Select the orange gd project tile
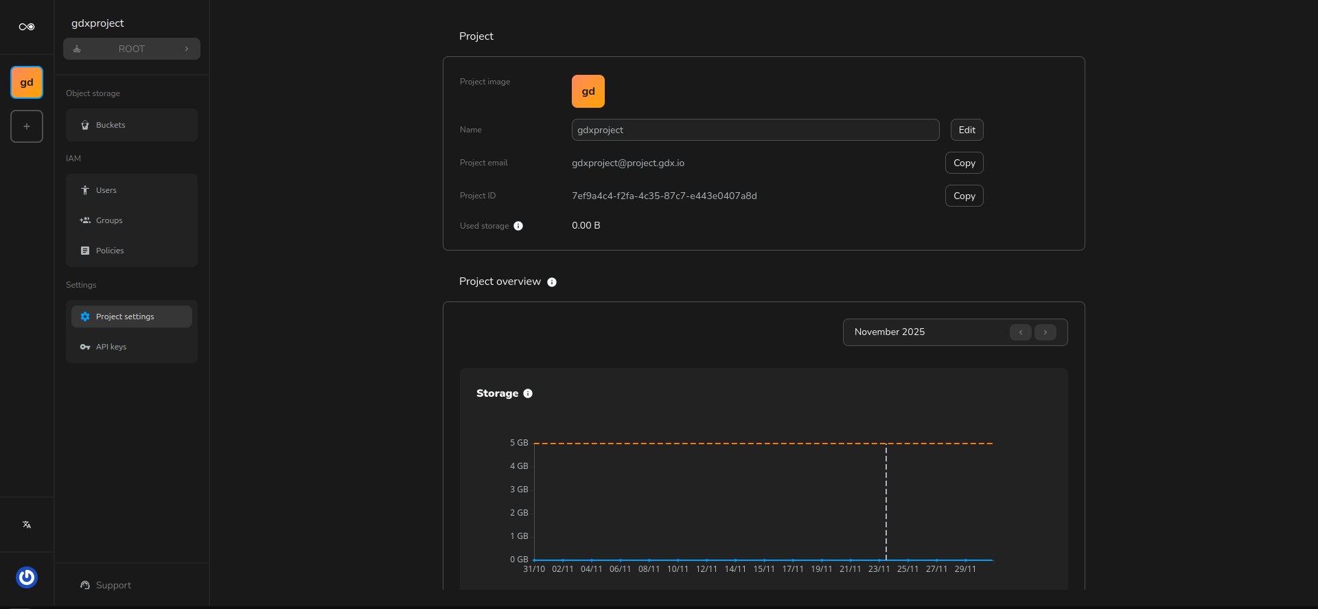This screenshot has width=1318, height=609. pos(27,82)
